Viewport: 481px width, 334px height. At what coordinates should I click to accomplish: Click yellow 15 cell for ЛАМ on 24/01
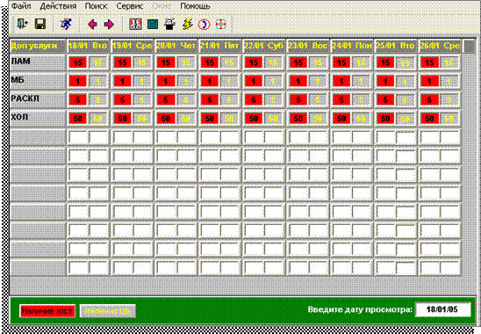(x=361, y=62)
